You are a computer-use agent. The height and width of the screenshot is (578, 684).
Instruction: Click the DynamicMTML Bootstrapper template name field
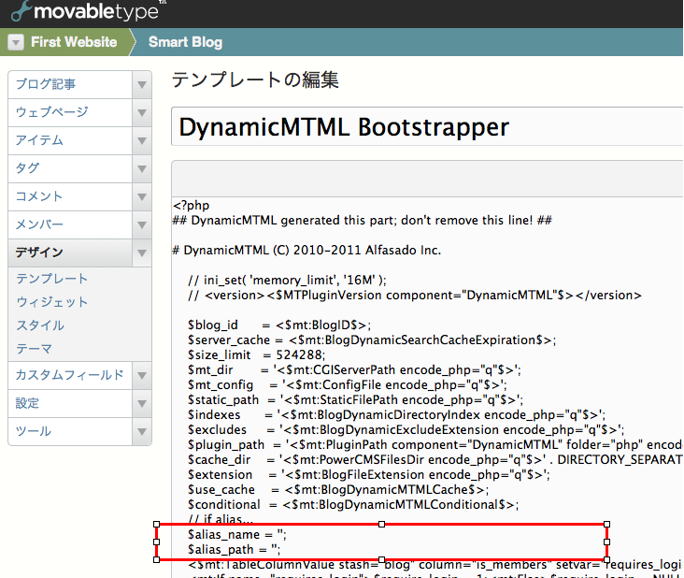428,126
